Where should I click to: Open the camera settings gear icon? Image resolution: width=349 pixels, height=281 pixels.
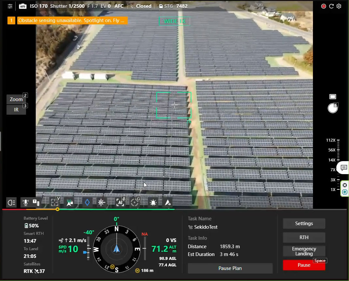339,6
